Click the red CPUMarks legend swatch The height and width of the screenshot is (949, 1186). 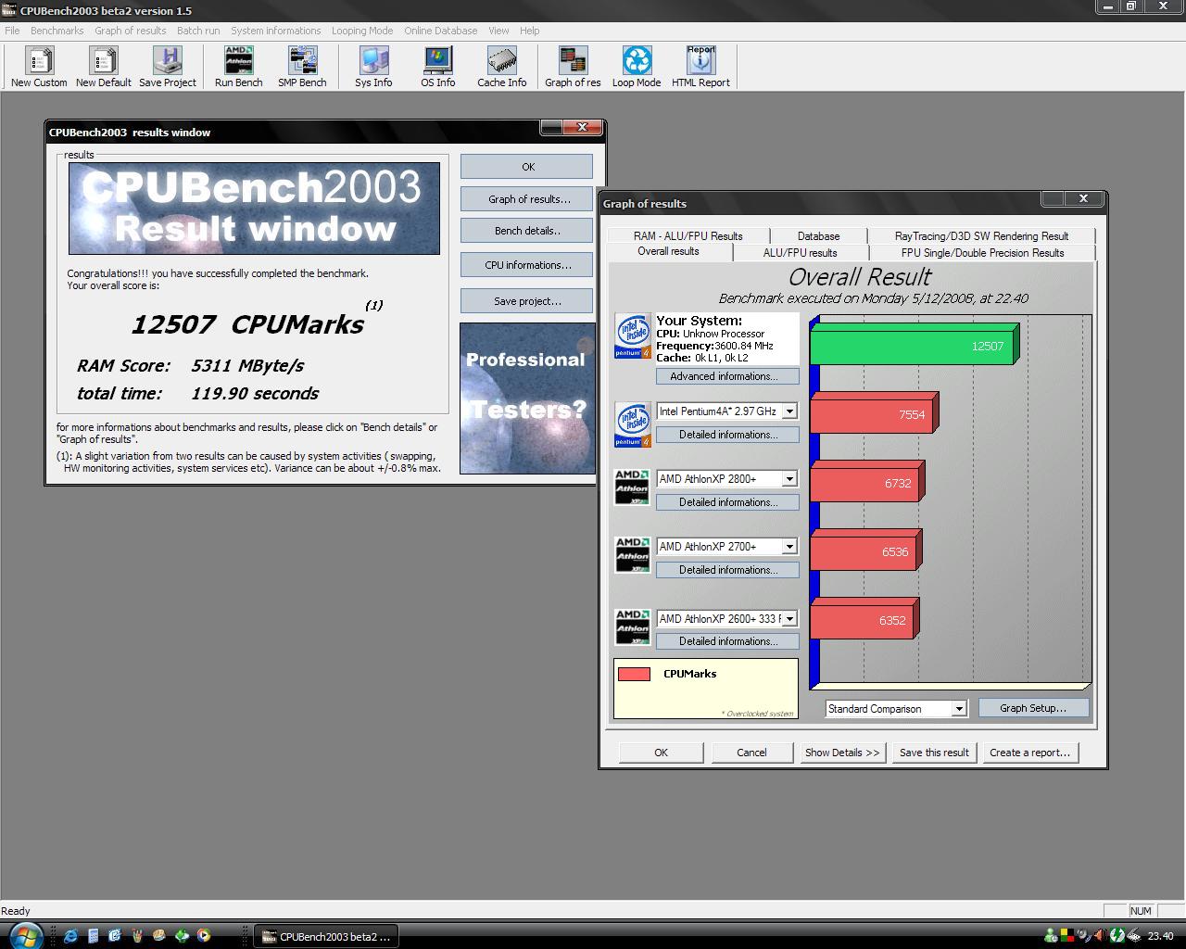tap(634, 675)
